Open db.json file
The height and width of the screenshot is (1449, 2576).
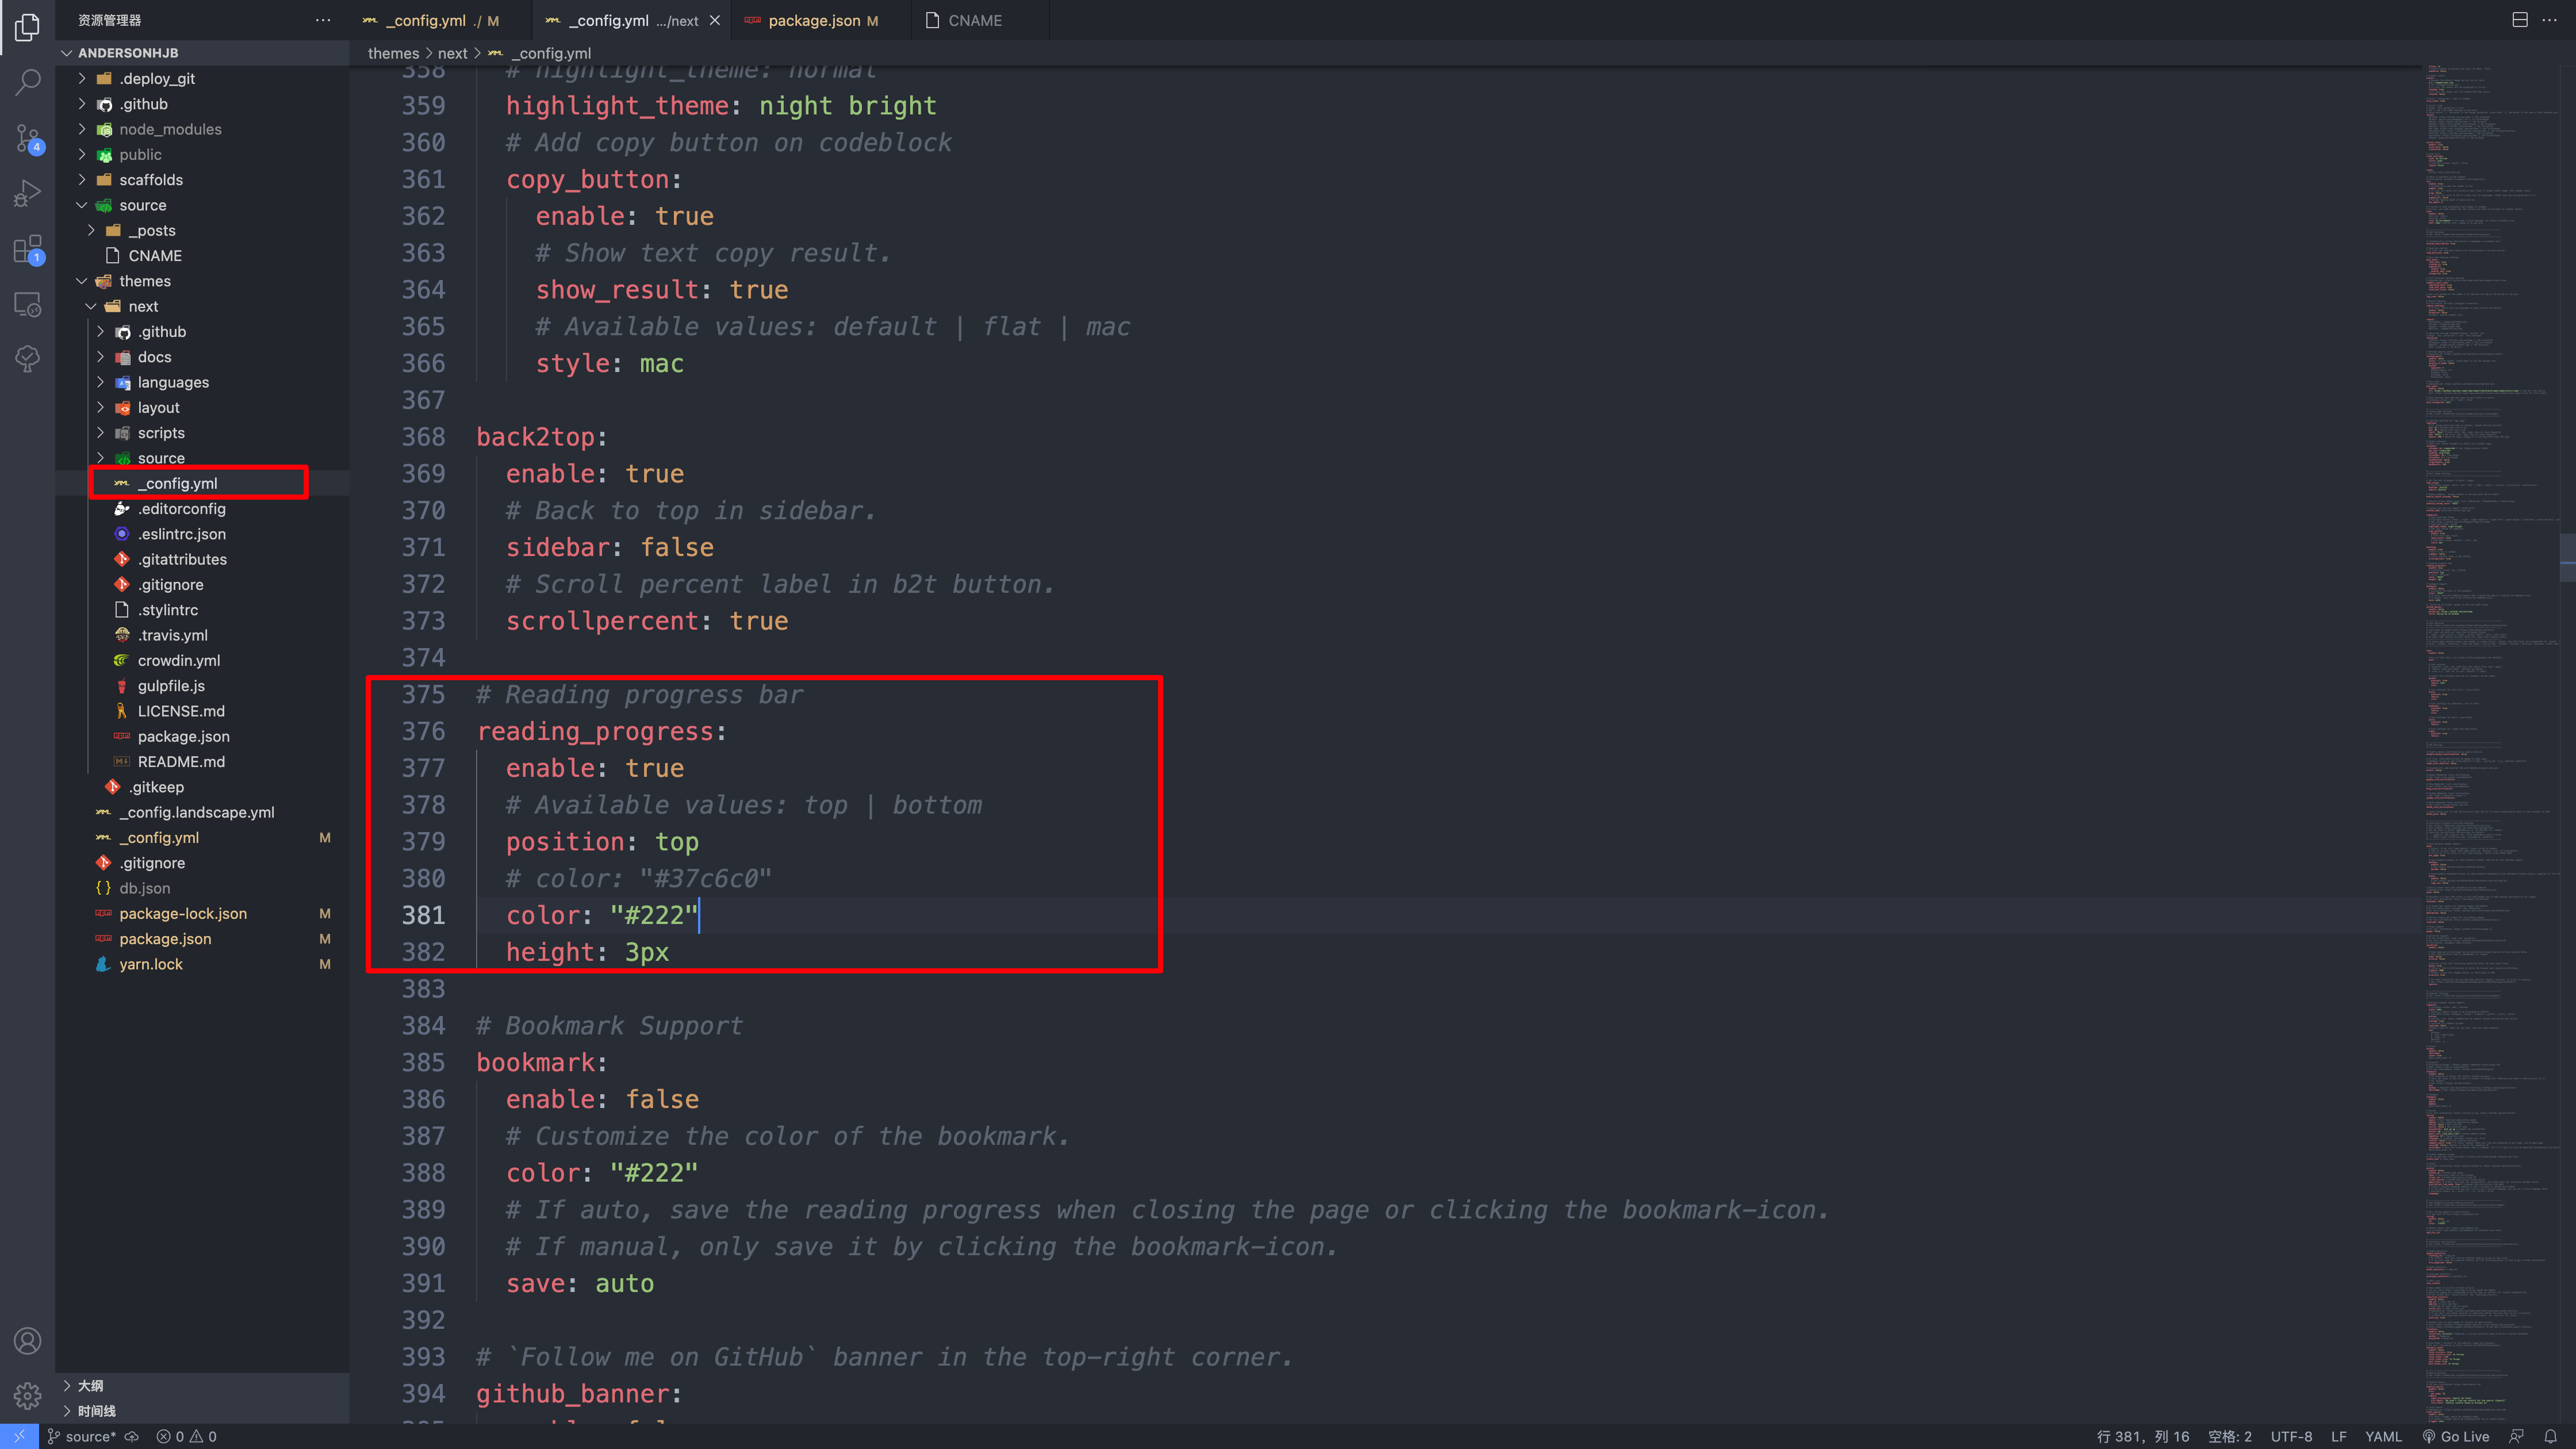click(202, 888)
